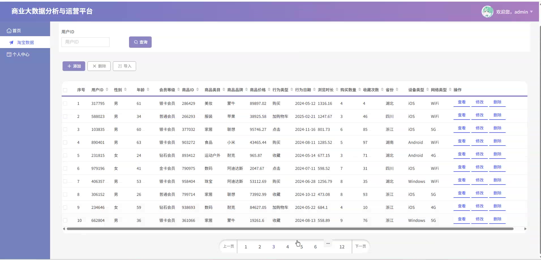Go to next page with 下一页
Image resolution: width=541 pixels, height=260 pixels.
pos(360,246)
